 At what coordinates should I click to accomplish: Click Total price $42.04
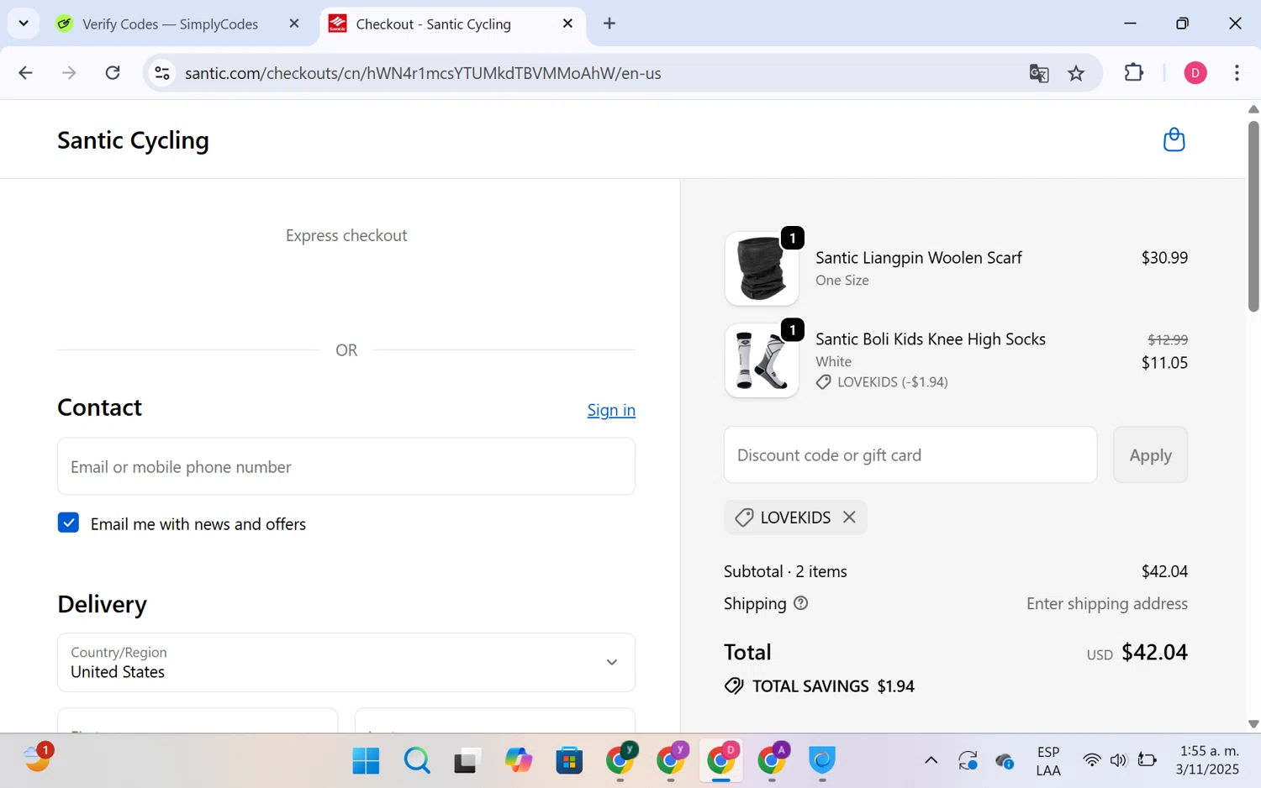[x=1154, y=652]
